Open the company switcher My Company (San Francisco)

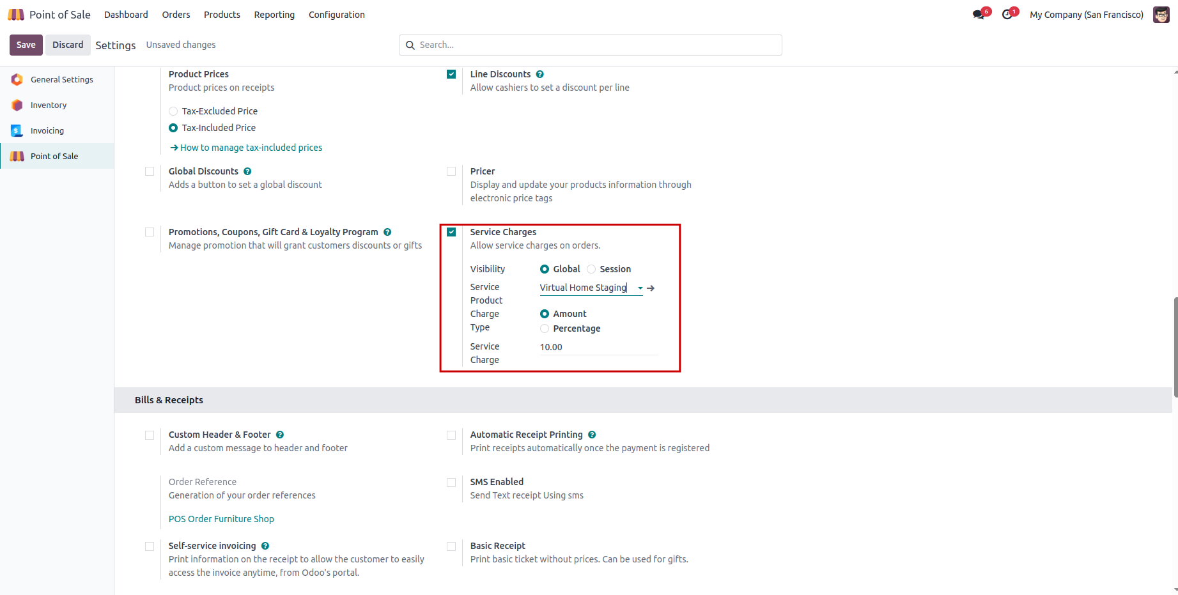pos(1086,15)
